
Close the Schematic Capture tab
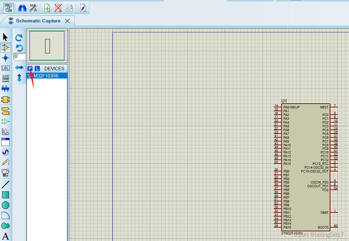67,21
